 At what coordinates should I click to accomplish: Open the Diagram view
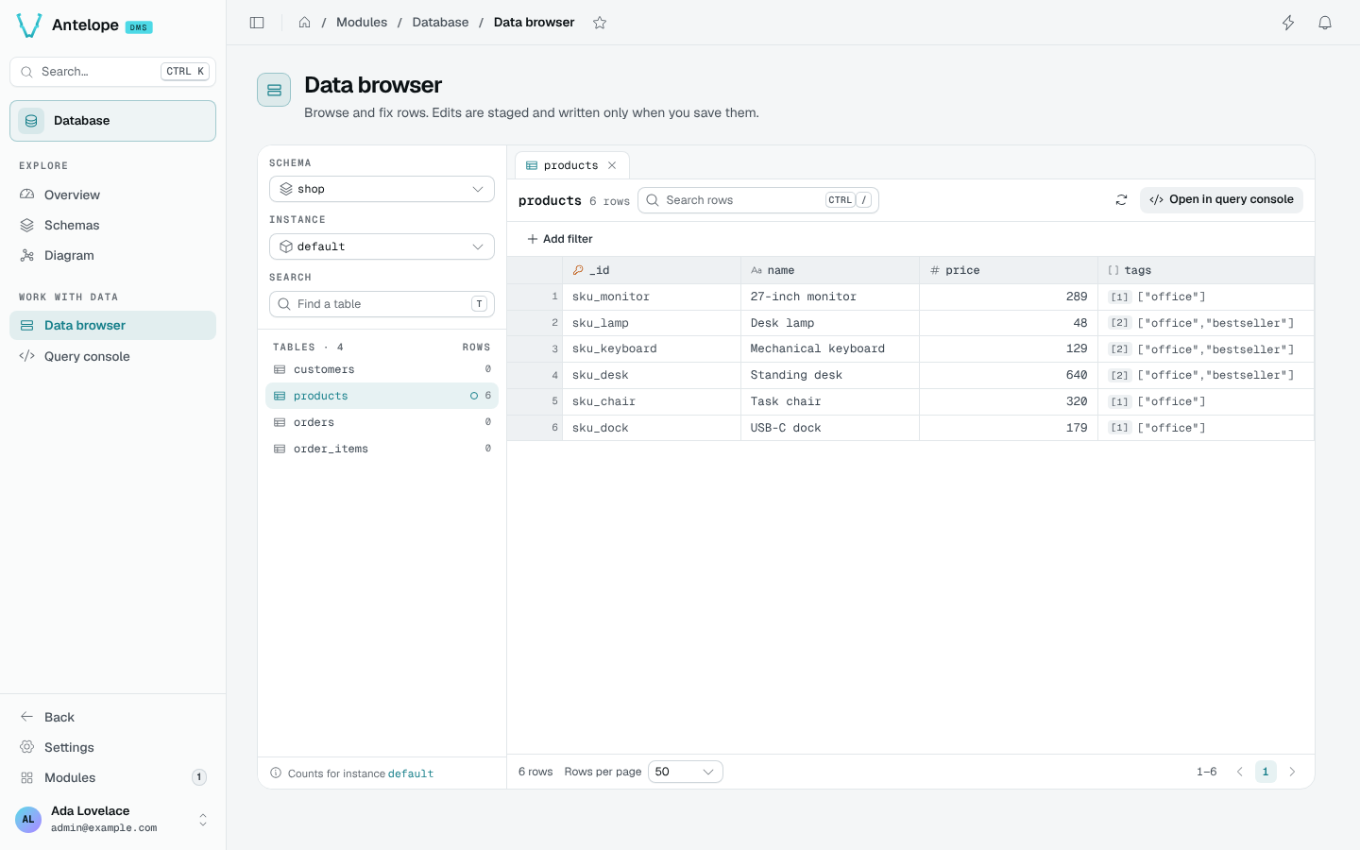pos(112,255)
